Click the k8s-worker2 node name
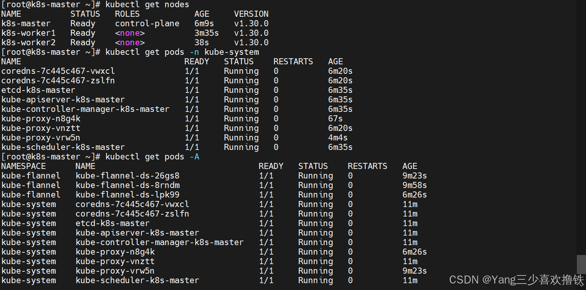Viewport: 586px width, 290px height. [29, 43]
